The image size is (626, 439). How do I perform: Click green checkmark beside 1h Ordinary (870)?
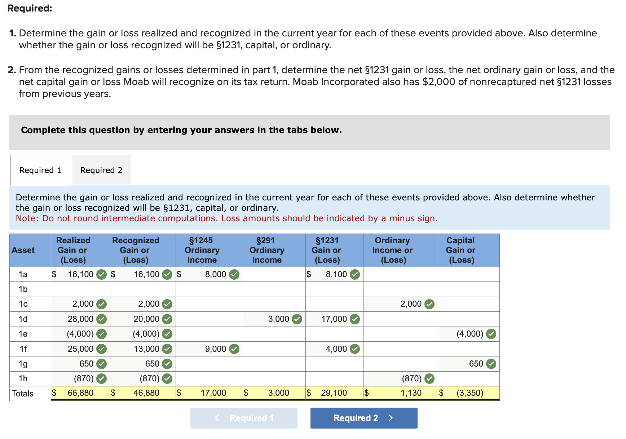(429, 378)
